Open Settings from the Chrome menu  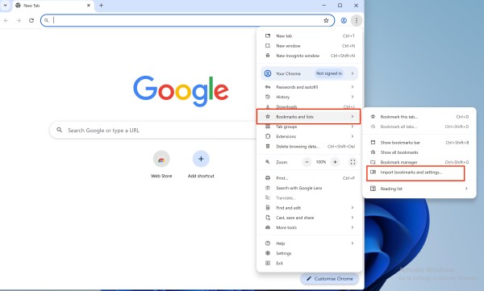(x=310, y=253)
